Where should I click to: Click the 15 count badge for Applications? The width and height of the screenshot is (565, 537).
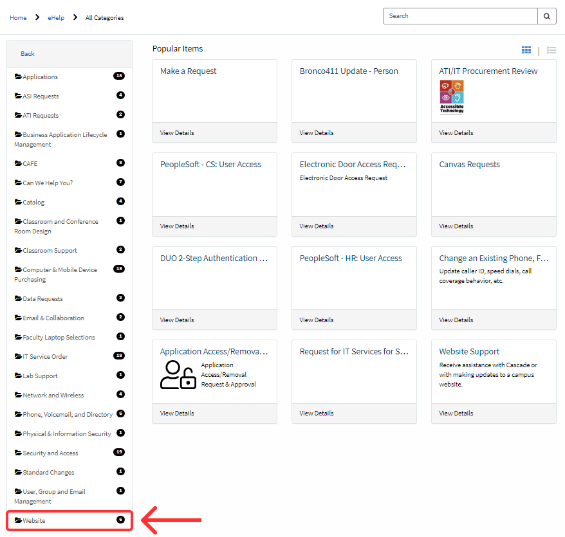[x=119, y=76]
